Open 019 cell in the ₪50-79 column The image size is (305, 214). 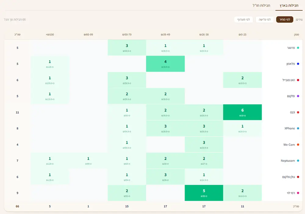(x=127, y=112)
